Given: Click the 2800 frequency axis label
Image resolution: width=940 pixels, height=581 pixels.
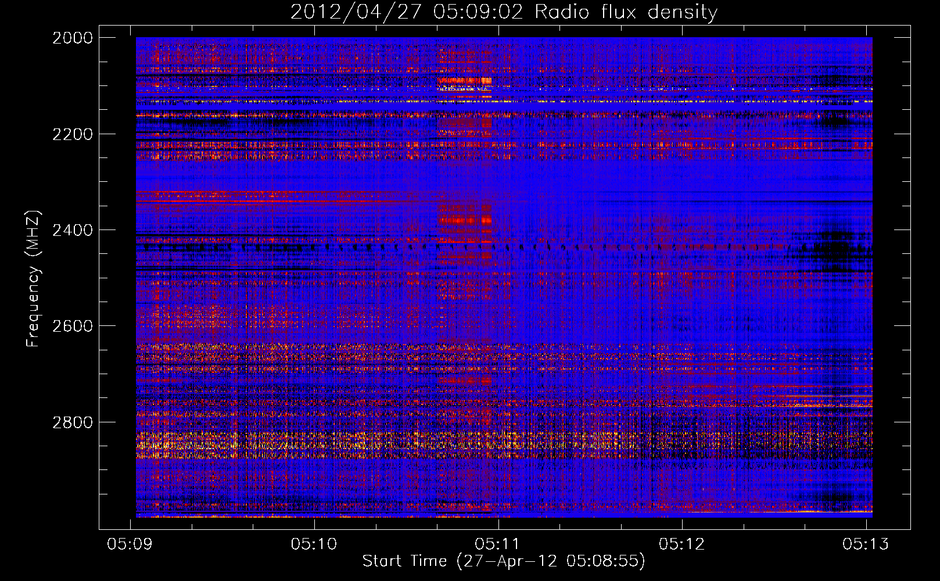Looking at the screenshot, I should tap(73, 422).
